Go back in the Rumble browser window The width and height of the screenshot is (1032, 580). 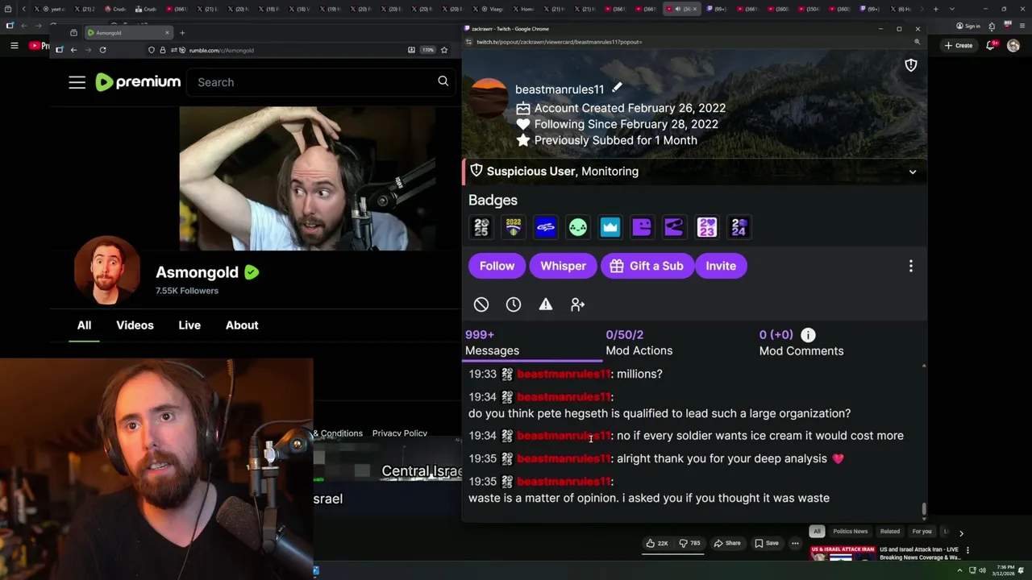click(x=73, y=50)
